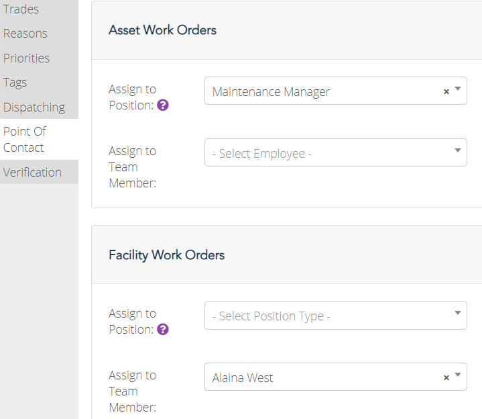Click help icon beside Asset Assign to Position
482x419 pixels.
[163, 105]
